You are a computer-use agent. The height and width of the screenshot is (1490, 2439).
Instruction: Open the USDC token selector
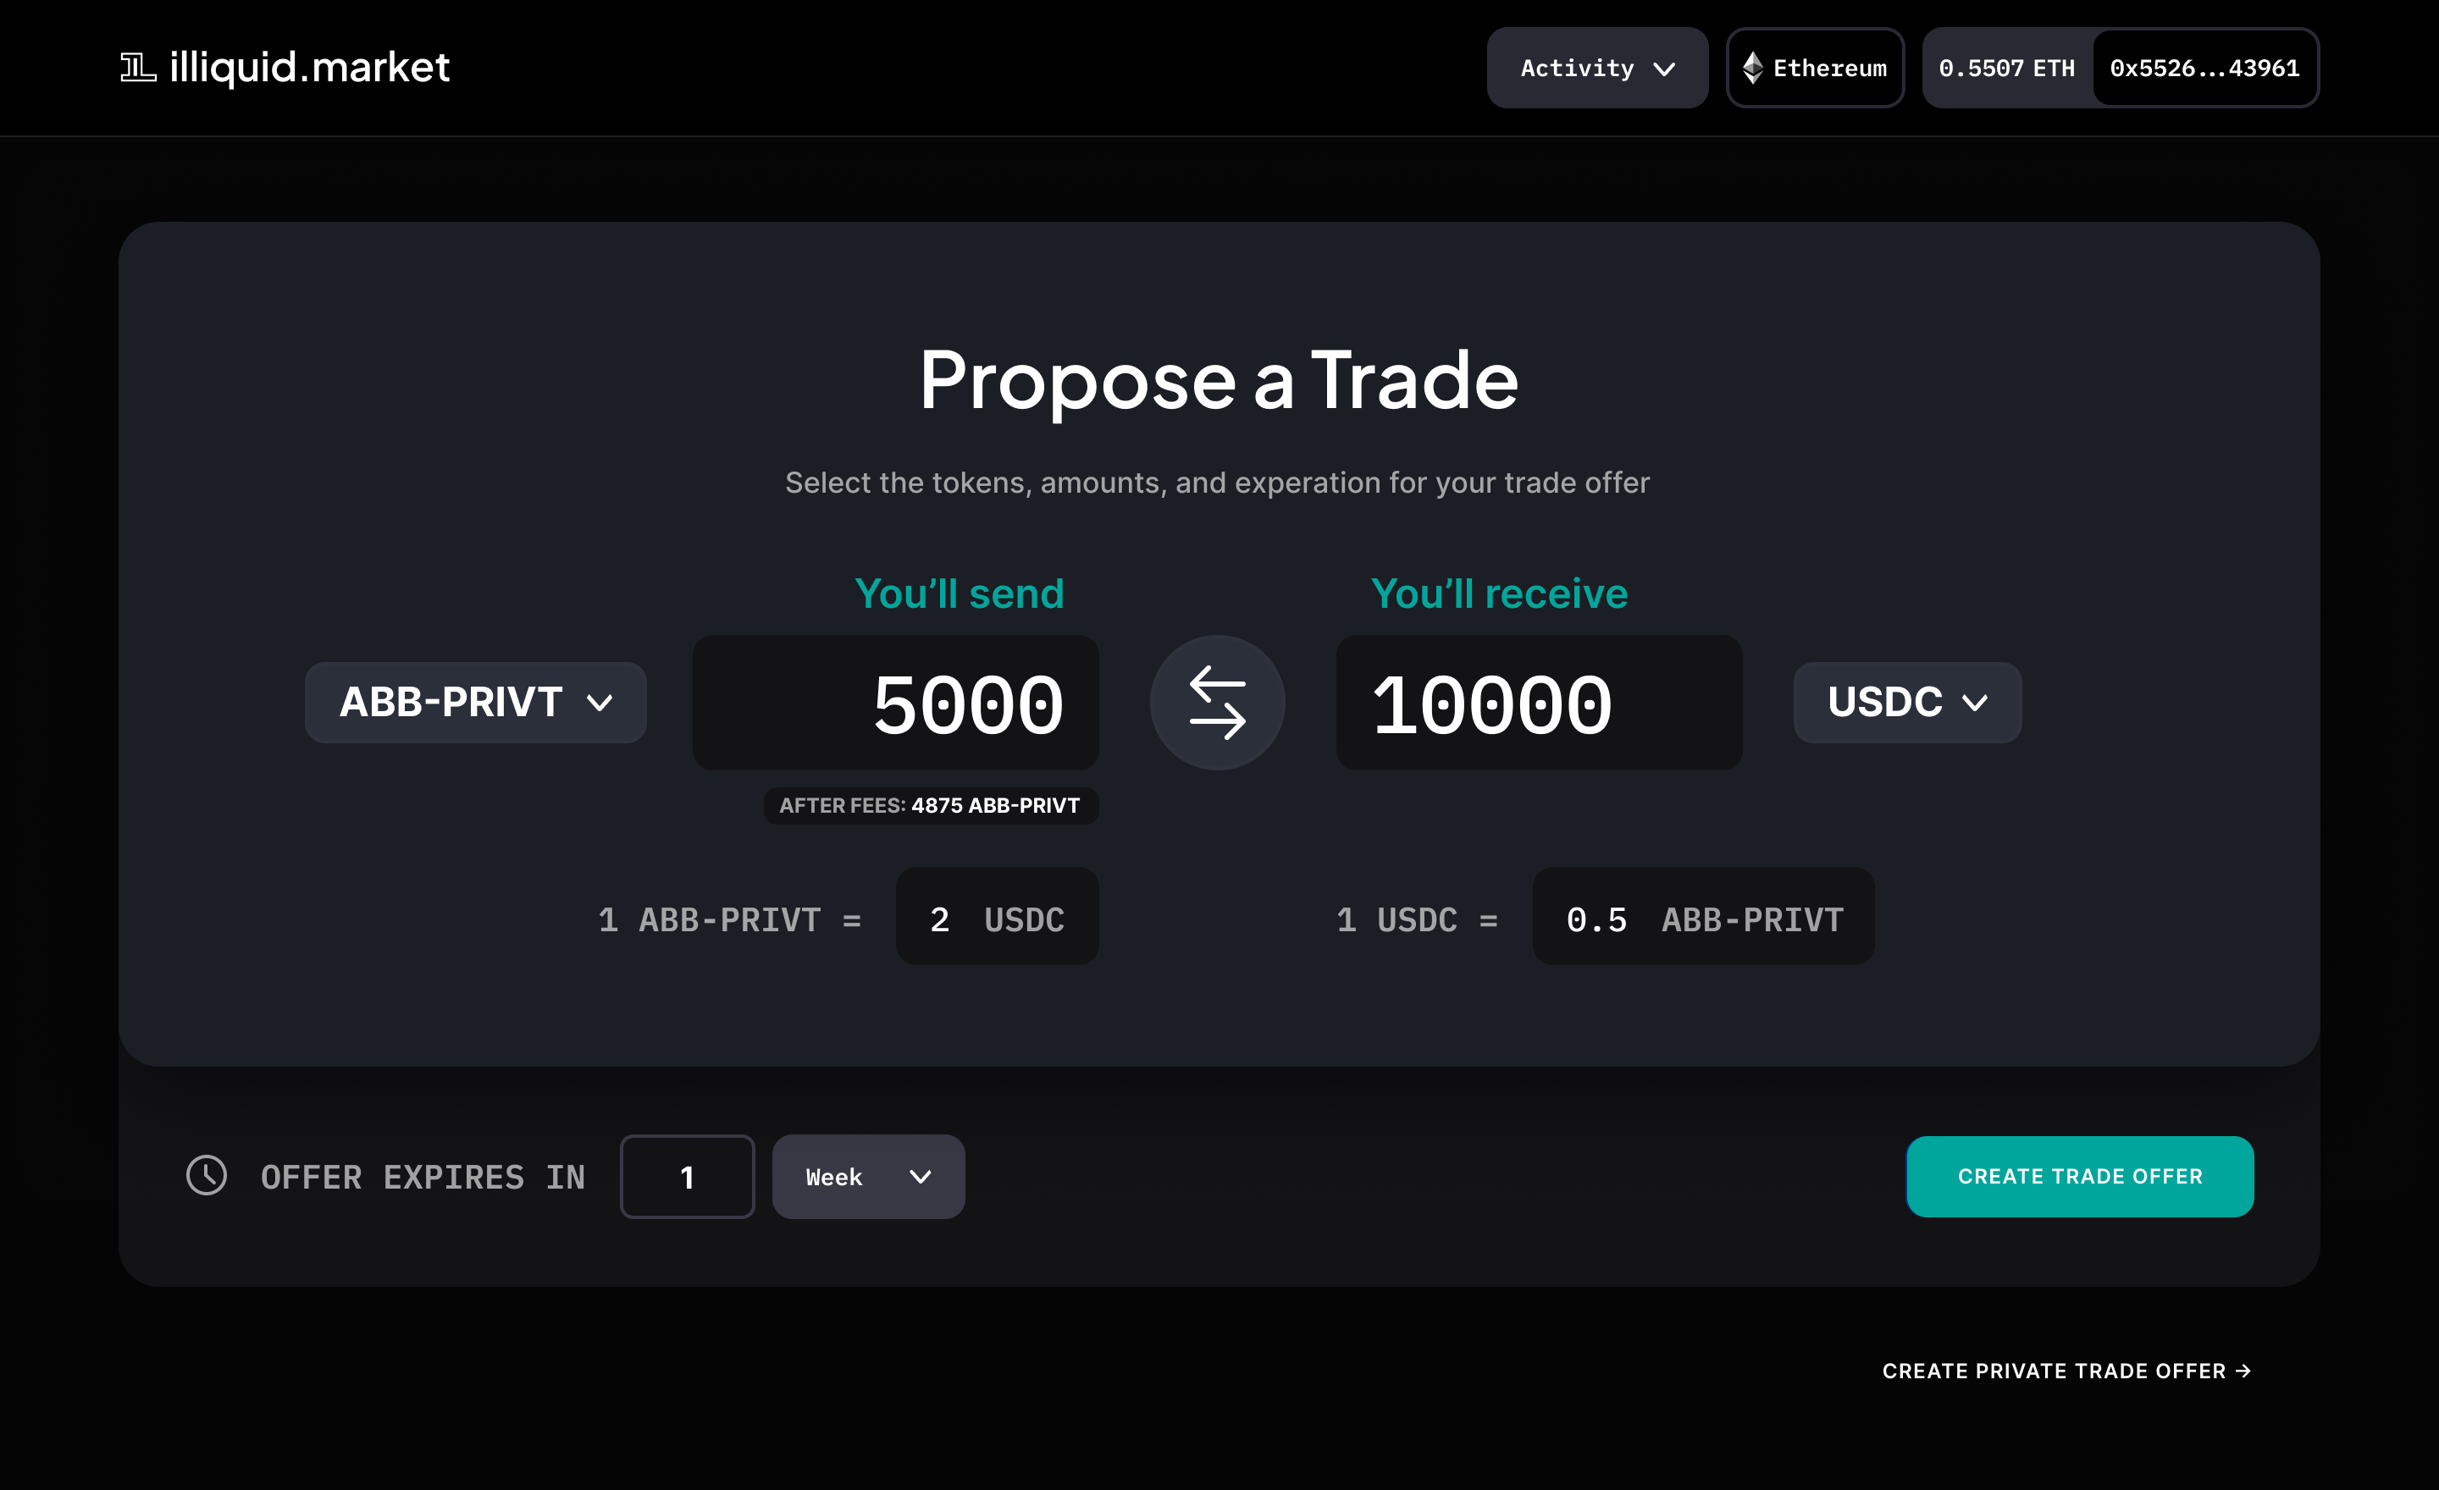[x=1906, y=703]
